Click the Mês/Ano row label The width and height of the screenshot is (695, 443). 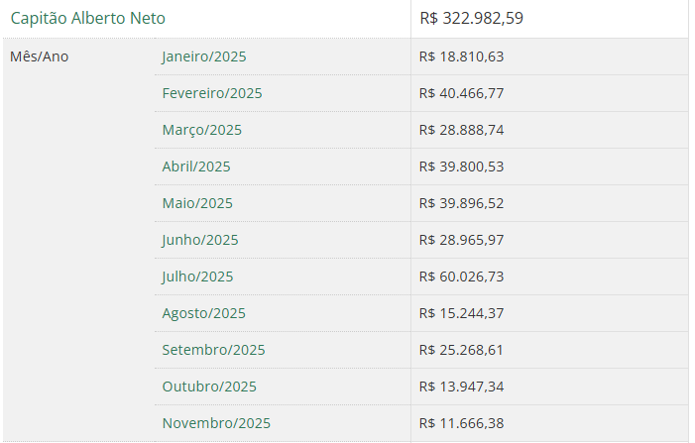pyautogui.click(x=40, y=56)
